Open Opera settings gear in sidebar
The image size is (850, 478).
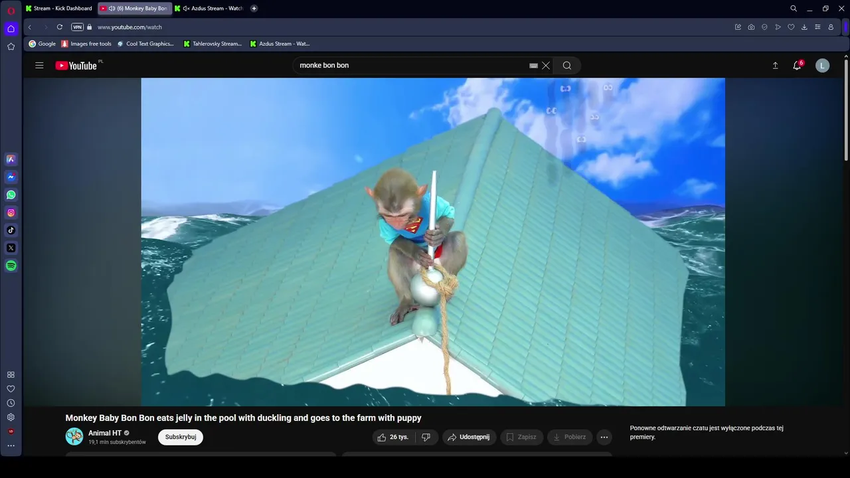(11, 417)
